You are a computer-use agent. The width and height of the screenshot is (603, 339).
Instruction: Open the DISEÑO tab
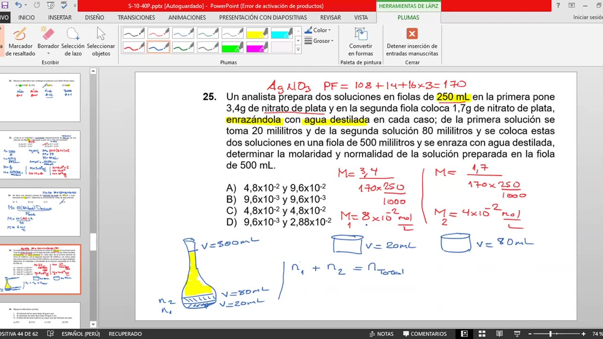pos(95,17)
